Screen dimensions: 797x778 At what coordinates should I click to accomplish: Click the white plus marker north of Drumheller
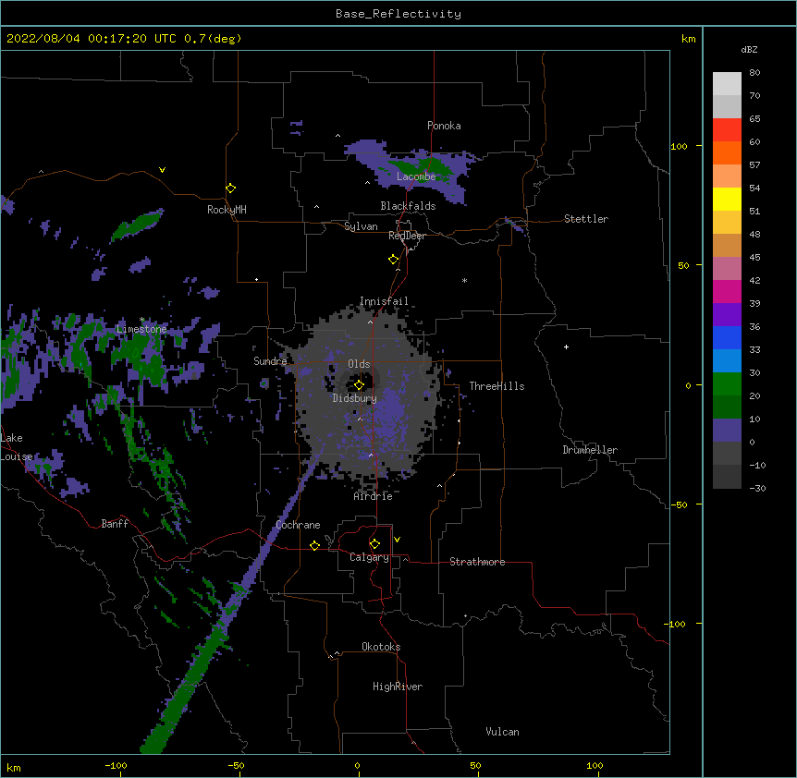566,346
